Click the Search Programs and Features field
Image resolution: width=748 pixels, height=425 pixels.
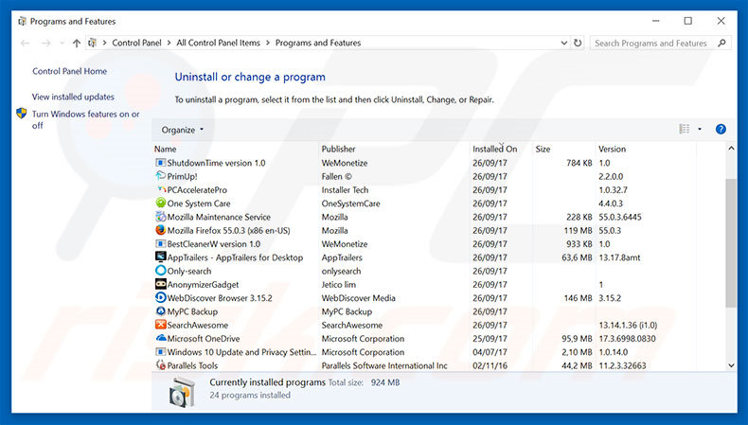(653, 43)
